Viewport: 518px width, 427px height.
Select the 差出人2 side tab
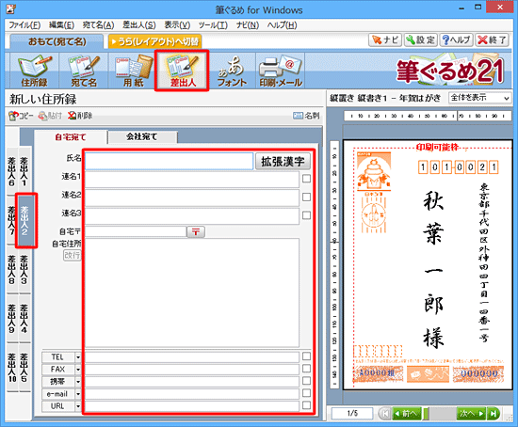coord(24,220)
